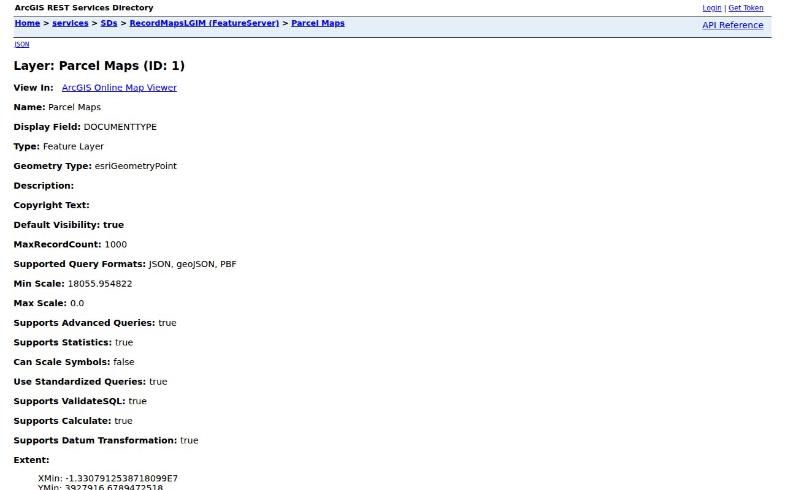
Task: Click the Use Standardized Queries label
Action: point(80,382)
